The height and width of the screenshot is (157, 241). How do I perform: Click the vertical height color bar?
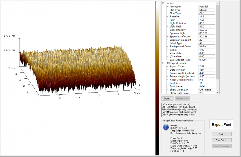click(x=157, y=78)
